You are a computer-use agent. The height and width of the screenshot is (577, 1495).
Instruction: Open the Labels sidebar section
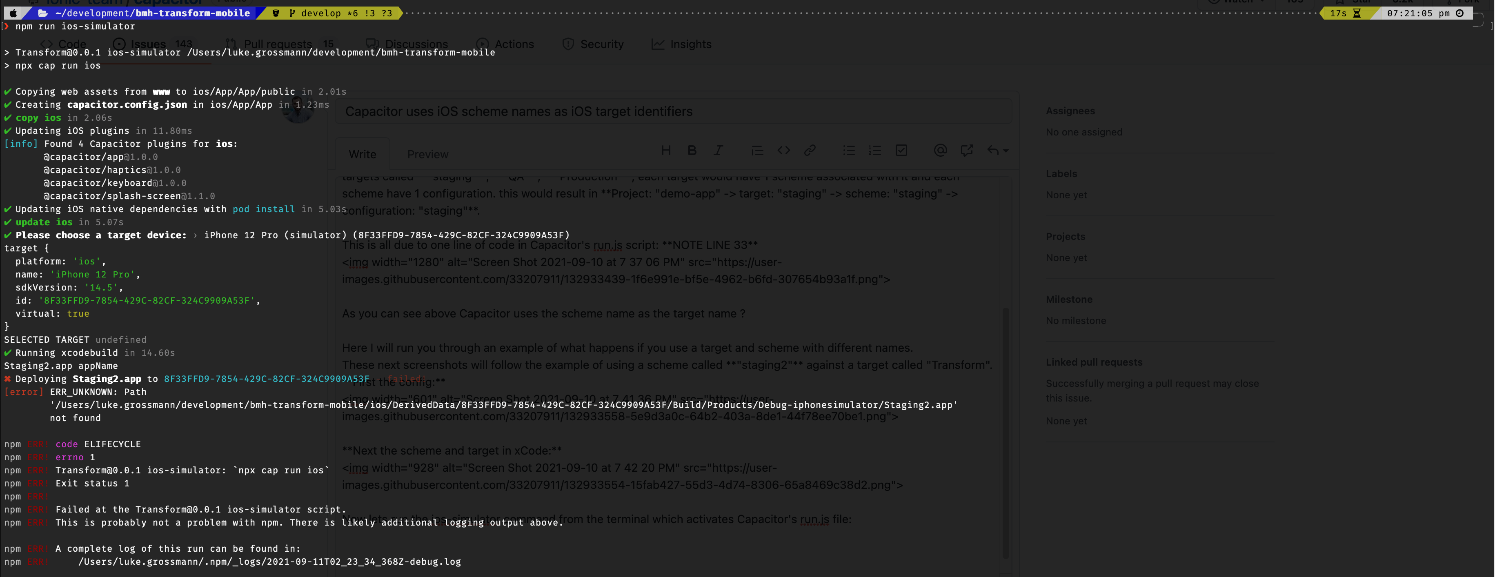(1061, 173)
